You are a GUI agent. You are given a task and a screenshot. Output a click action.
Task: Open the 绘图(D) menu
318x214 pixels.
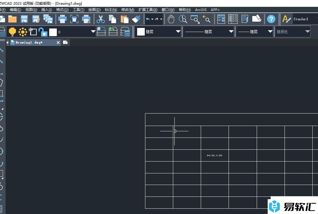coord(94,10)
